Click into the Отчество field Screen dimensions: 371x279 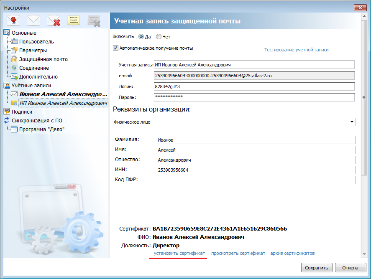256,160
